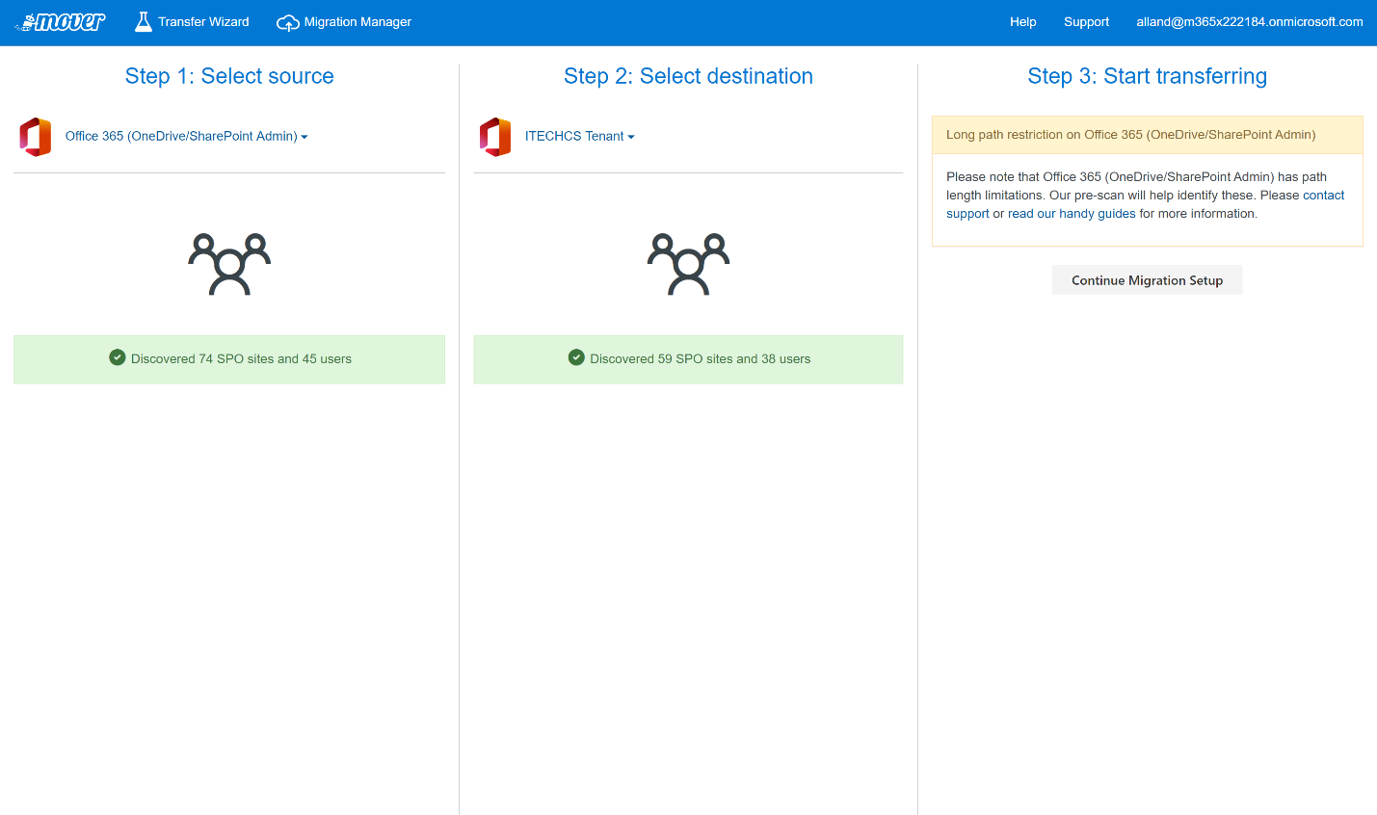Click the Mover logo
Image resolution: width=1377 pixels, height=815 pixels.
coord(63,22)
